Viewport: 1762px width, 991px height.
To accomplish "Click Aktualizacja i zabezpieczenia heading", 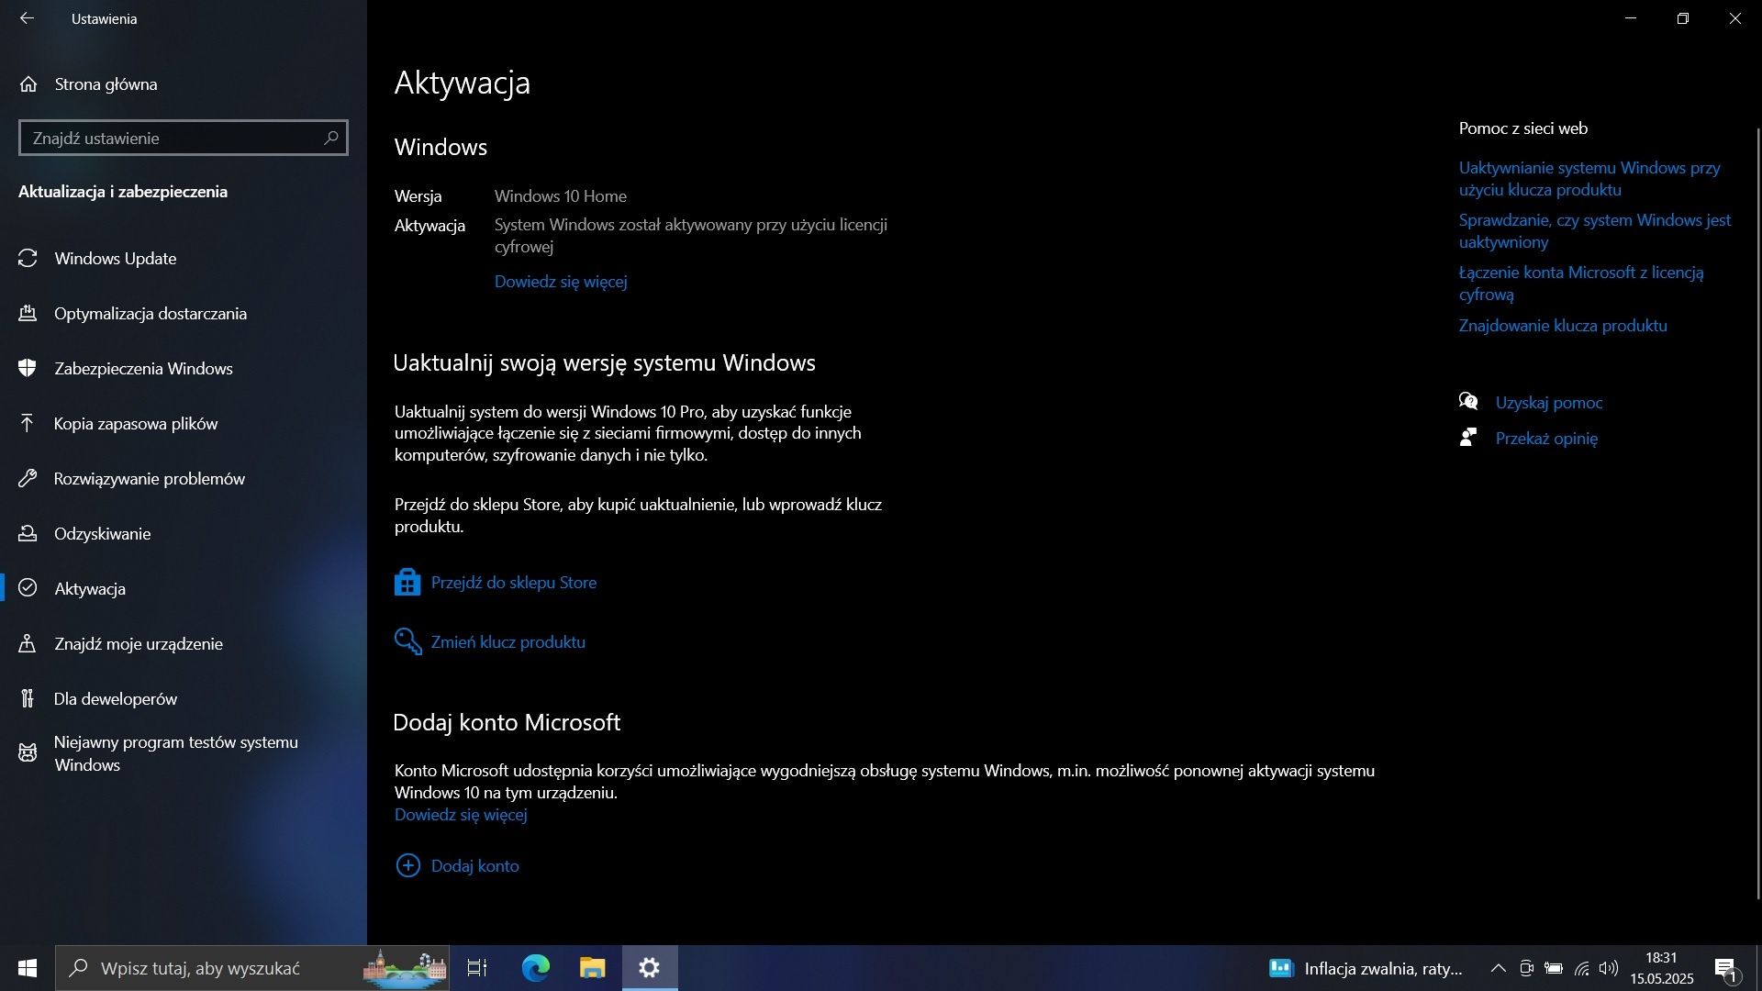I will 123,192.
